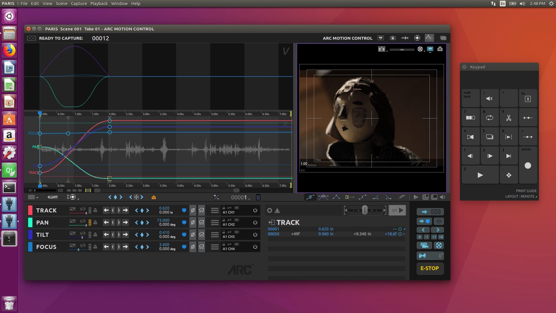Adjust the opacity slider in video view
This screenshot has height=313, width=556.
[x=402, y=50]
